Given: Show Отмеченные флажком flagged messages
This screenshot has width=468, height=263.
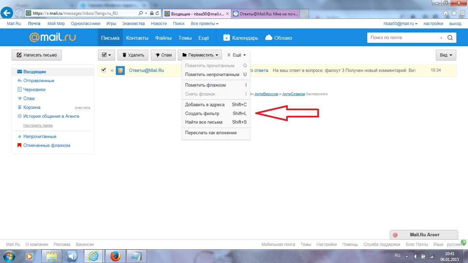Looking at the screenshot, I should click(47, 146).
